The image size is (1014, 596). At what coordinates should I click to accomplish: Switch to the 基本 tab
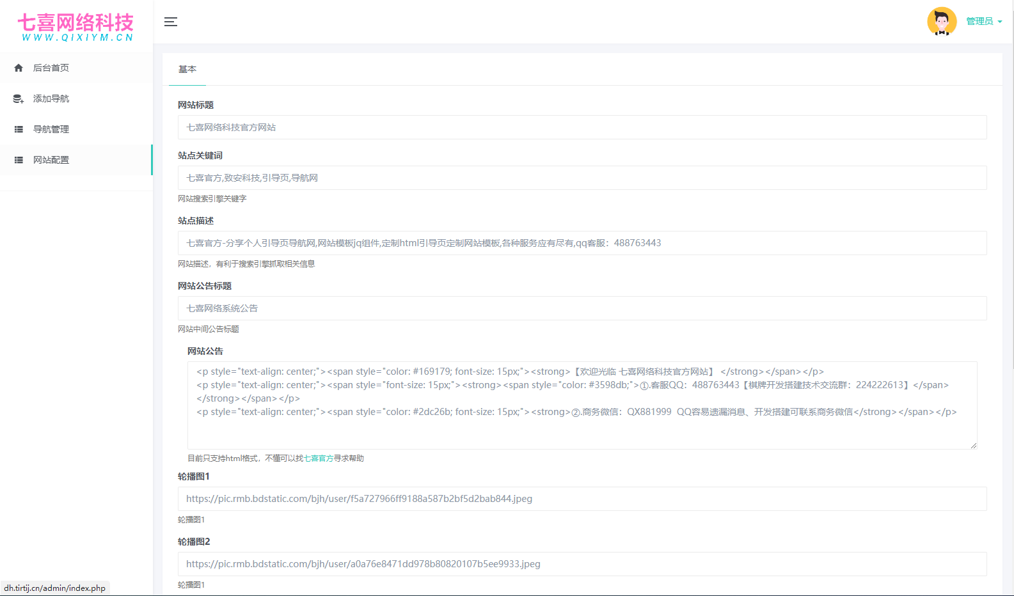pyautogui.click(x=187, y=70)
